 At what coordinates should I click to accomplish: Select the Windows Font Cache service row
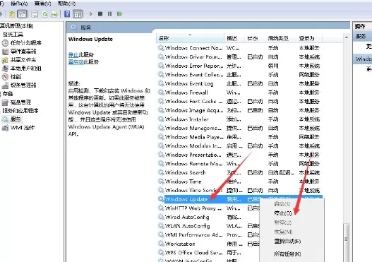point(239,101)
